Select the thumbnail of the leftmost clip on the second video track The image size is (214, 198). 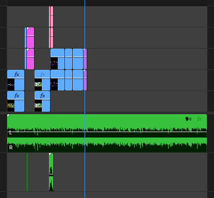click(11, 84)
